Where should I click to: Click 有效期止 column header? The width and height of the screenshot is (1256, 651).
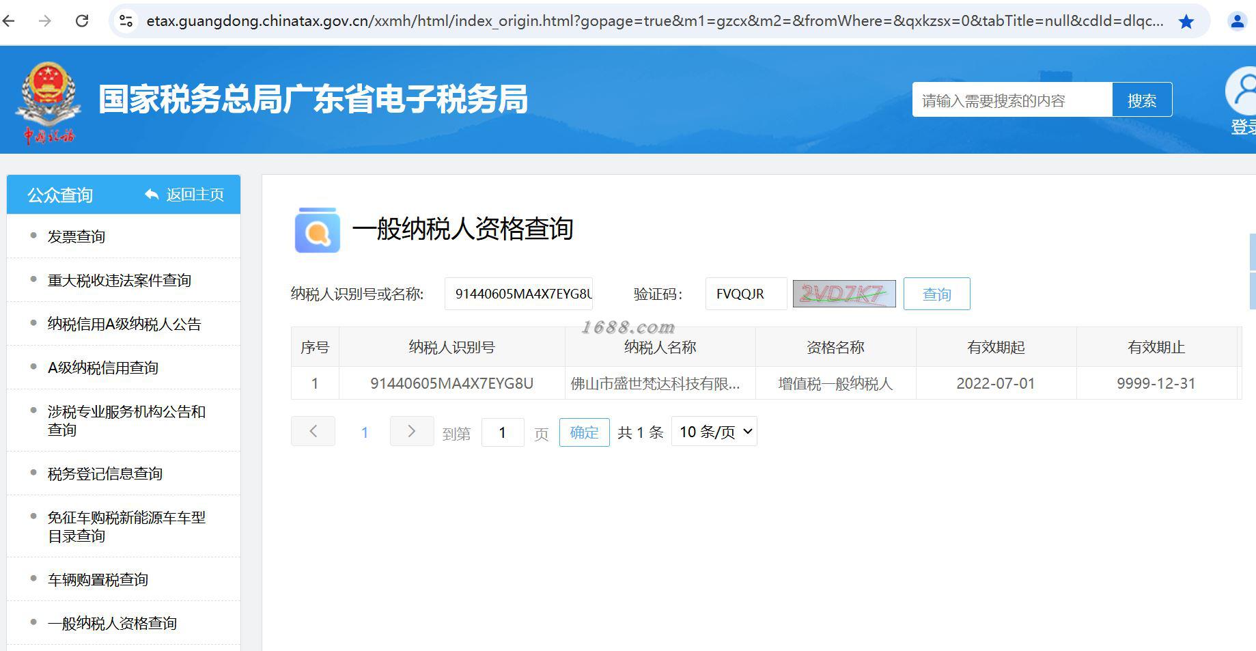point(1156,347)
